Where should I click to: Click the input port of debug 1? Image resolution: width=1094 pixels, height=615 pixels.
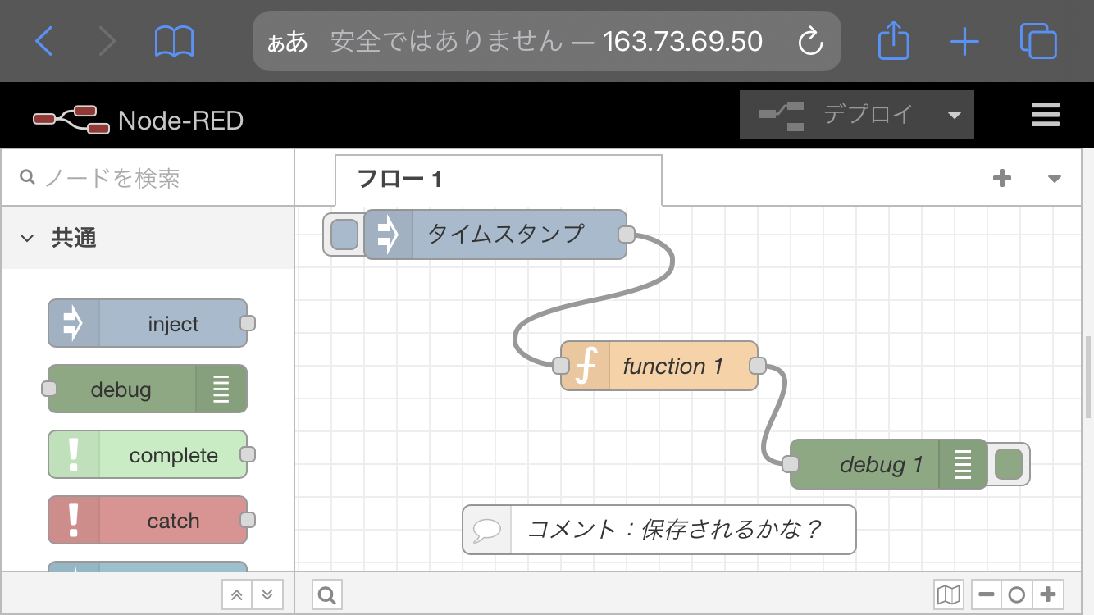791,464
